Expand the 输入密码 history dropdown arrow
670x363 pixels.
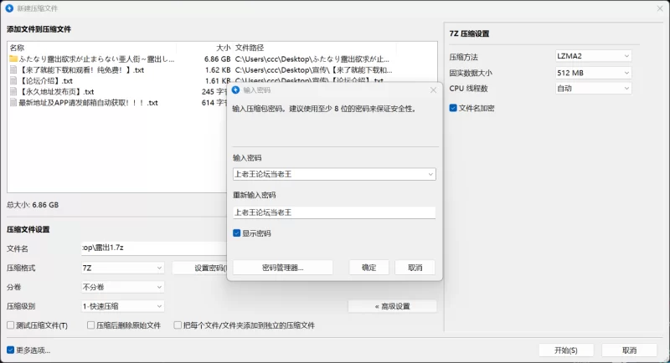point(430,174)
